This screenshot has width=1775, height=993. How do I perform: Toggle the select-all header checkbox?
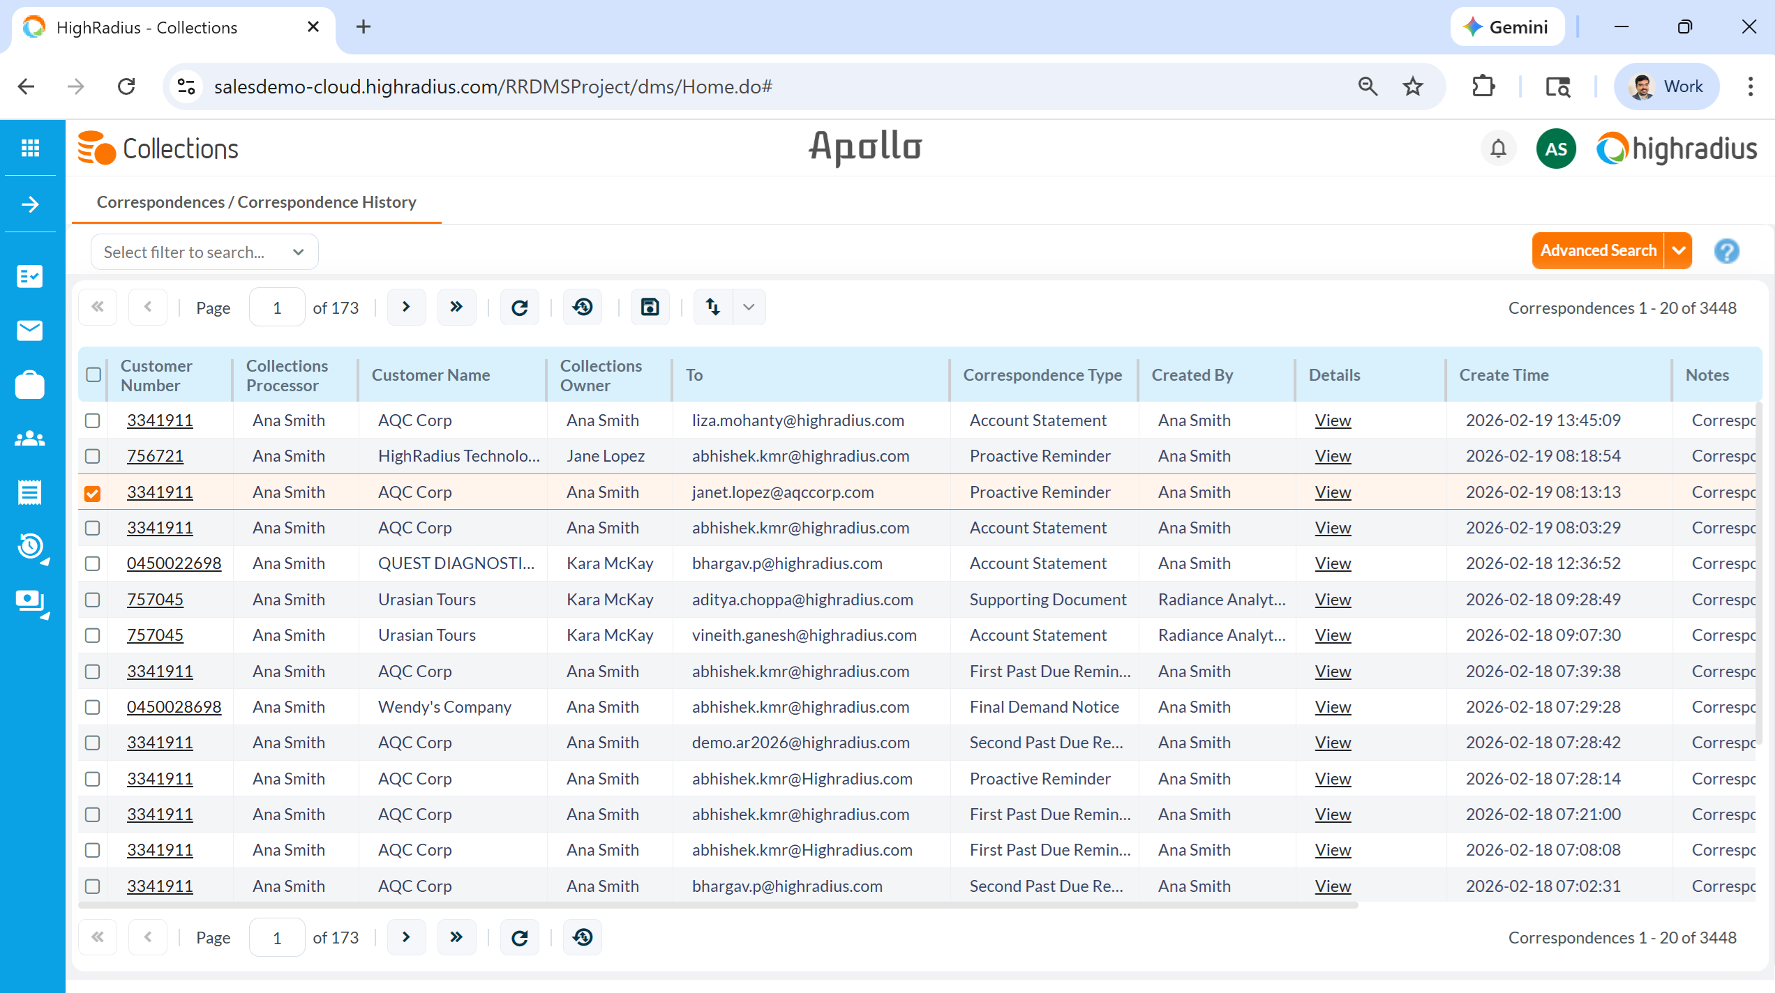(93, 375)
